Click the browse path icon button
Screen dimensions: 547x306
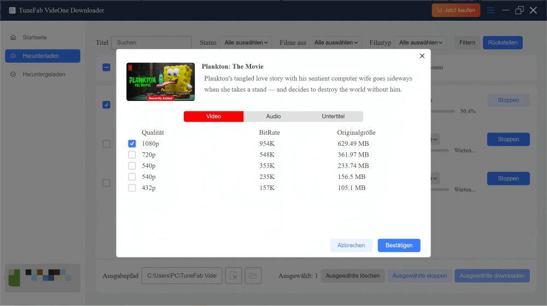[x=234, y=276]
